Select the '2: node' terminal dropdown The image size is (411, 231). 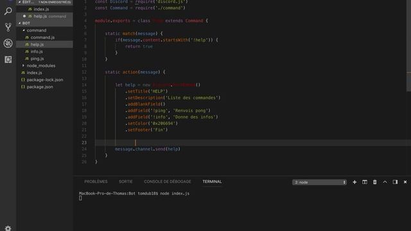(319, 182)
